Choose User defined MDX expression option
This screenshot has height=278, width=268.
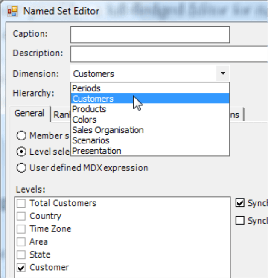pyautogui.click(x=21, y=168)
